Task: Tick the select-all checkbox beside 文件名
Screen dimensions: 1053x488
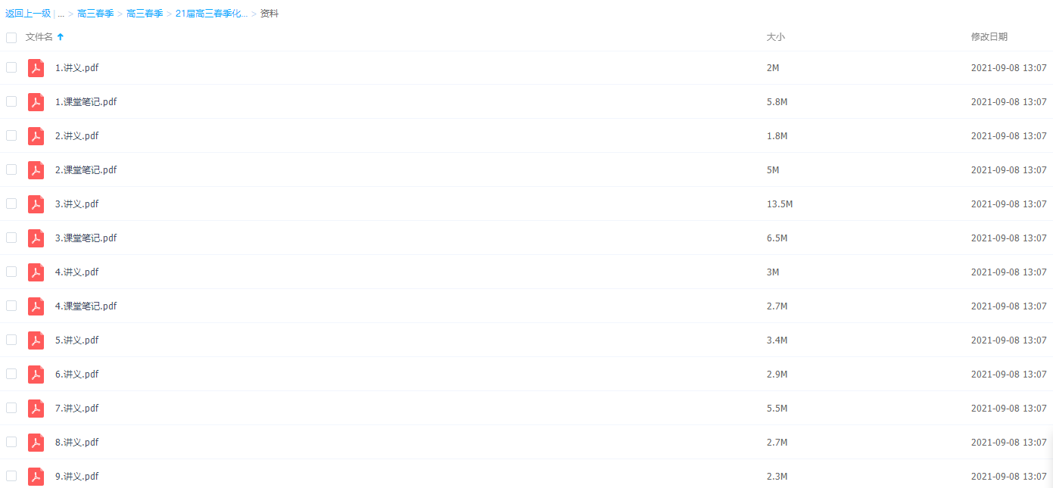Action: click(11, 37)
